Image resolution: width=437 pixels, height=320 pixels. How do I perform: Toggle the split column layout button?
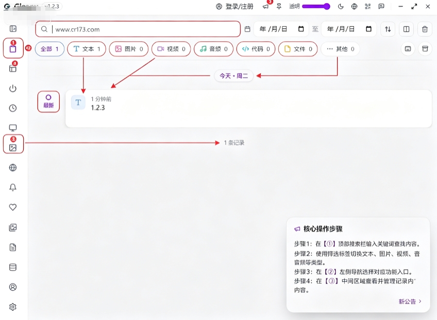[407, 29]
